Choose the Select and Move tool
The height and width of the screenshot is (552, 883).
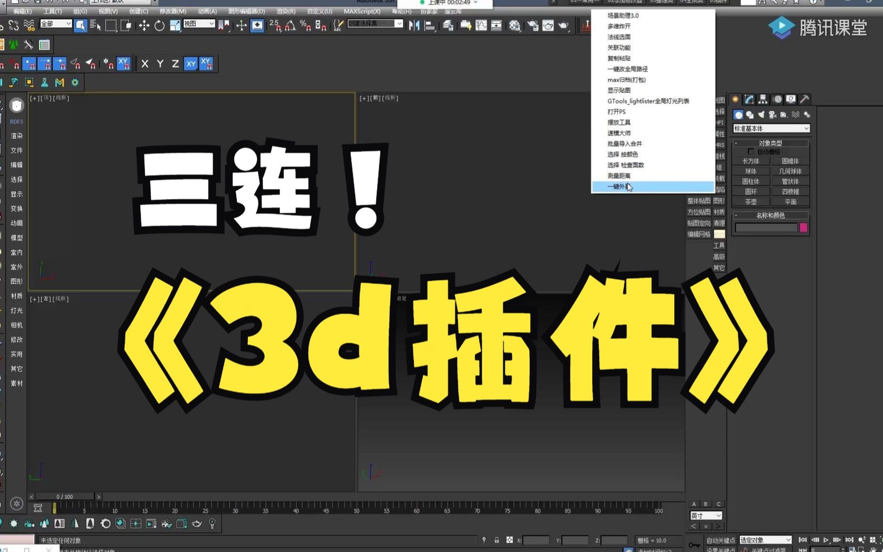pyautogui.click(x=144, y=26)
